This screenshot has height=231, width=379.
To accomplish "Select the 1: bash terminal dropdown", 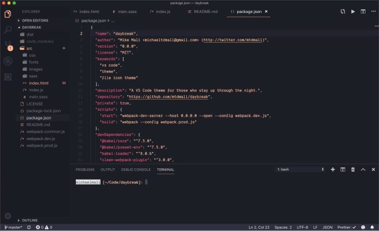I will pyautogui.click(x=300, y=169).
